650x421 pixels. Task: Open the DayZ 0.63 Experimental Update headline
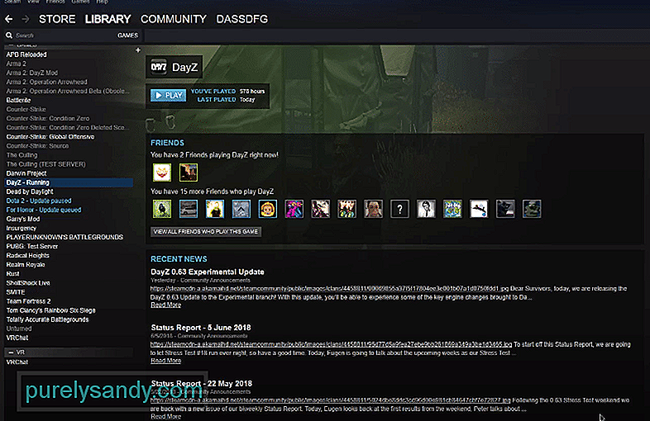(208, 272)
